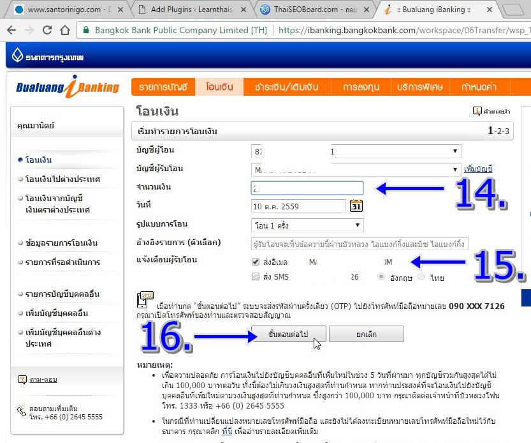Screen dimensions: 531x443
Task: Uncheck the ส่งอีเมล notification checkbox
Action: point(256,262)
